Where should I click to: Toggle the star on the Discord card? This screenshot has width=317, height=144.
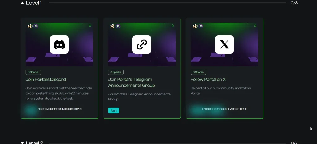tap(90, 25)
